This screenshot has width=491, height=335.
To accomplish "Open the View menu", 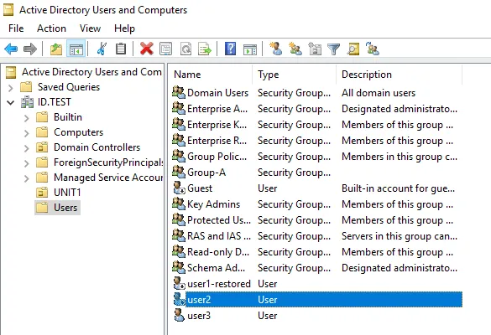I will click(x=90, y=28).
